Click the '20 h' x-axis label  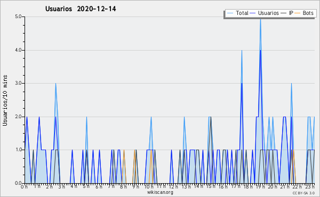[x=273, y=187]
